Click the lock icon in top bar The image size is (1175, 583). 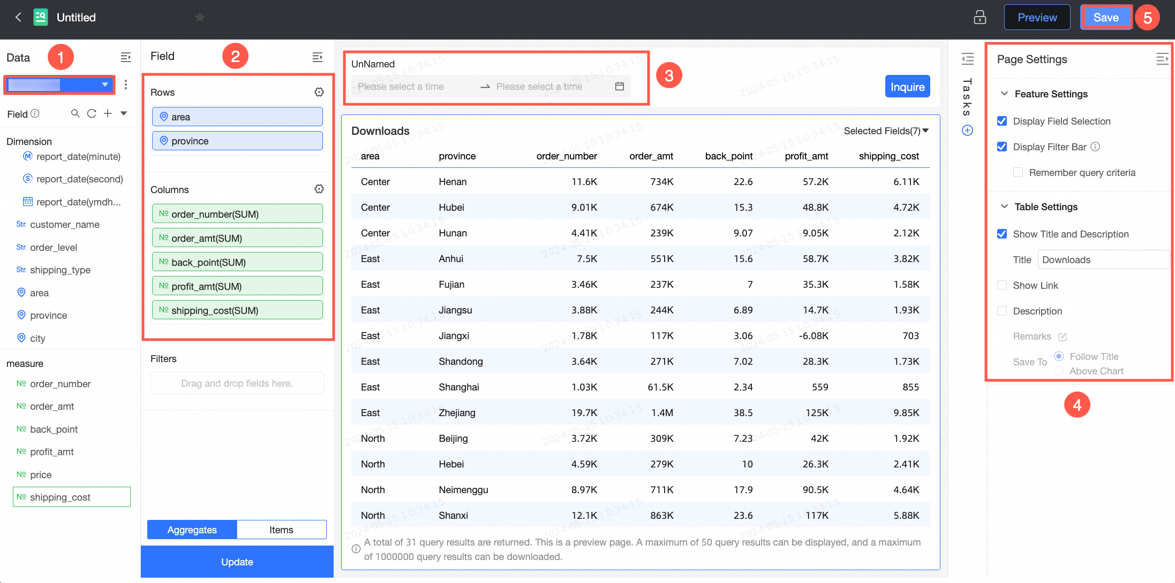pos(980,17)
